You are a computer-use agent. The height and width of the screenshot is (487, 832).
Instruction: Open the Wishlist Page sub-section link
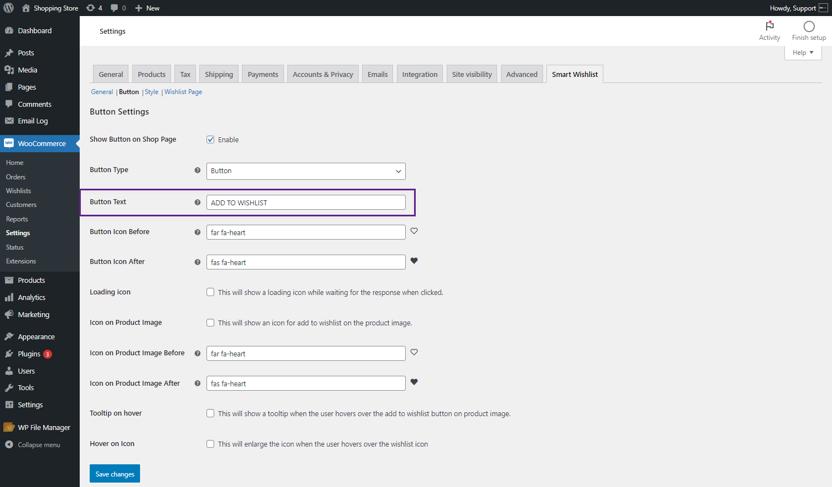(183, 92)
